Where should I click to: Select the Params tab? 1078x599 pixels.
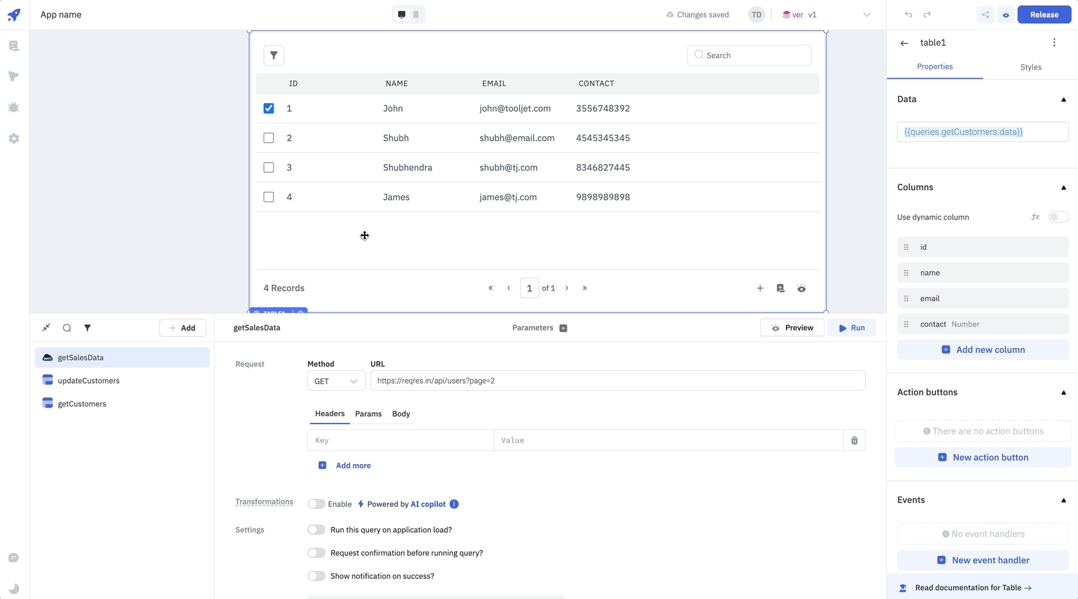coord(368,414)
